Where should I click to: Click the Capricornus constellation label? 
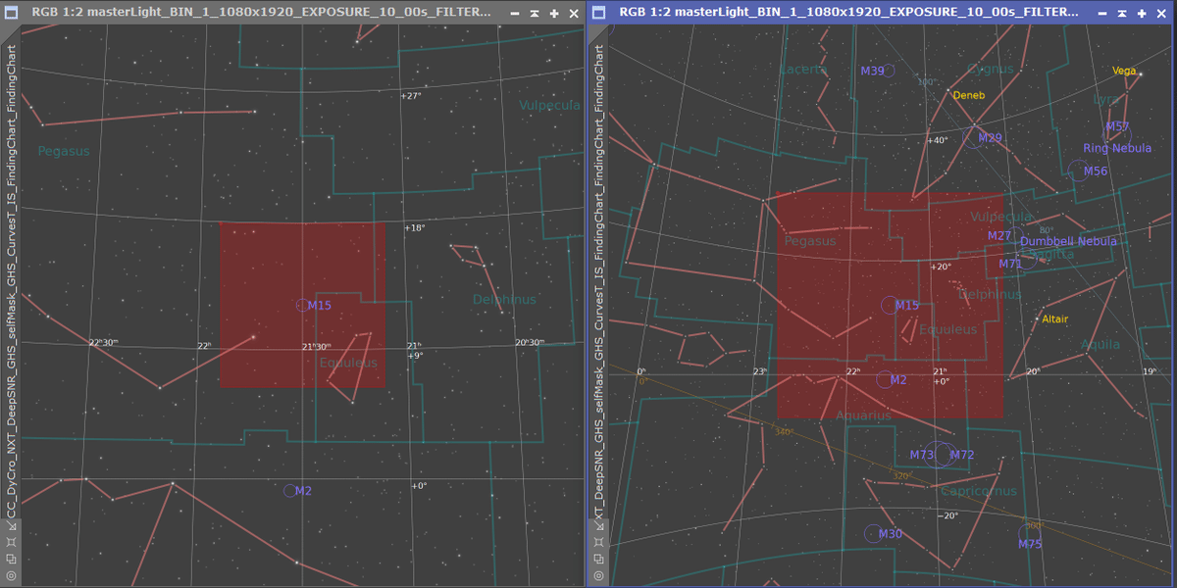click(x=979, y=491)
